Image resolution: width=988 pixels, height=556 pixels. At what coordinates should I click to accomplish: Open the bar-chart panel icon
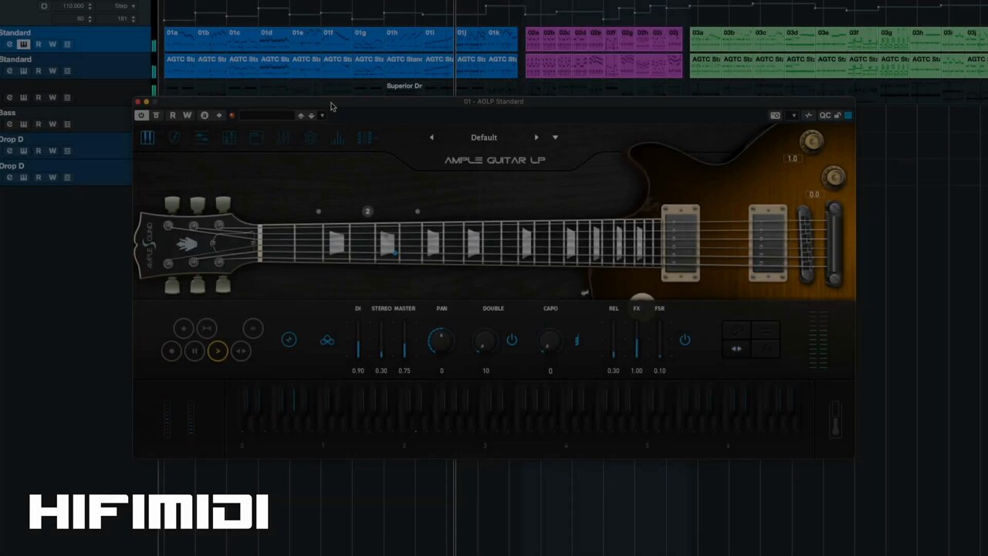coord(338,137)
